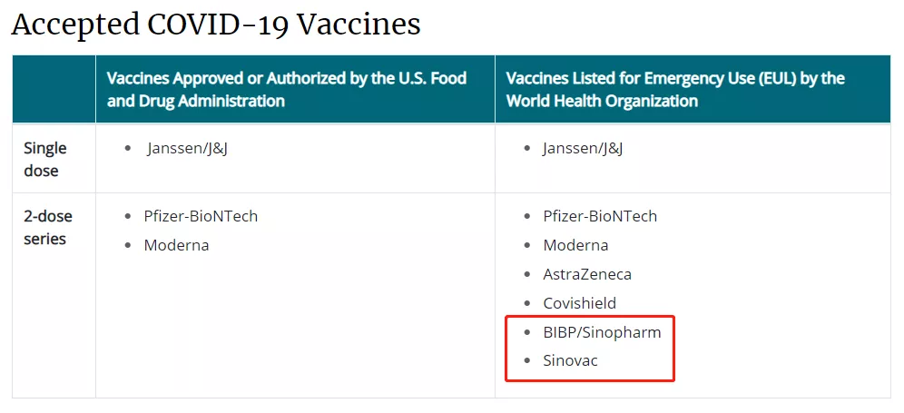Click Janssen/J&J in the WHO column

[583, 148]
